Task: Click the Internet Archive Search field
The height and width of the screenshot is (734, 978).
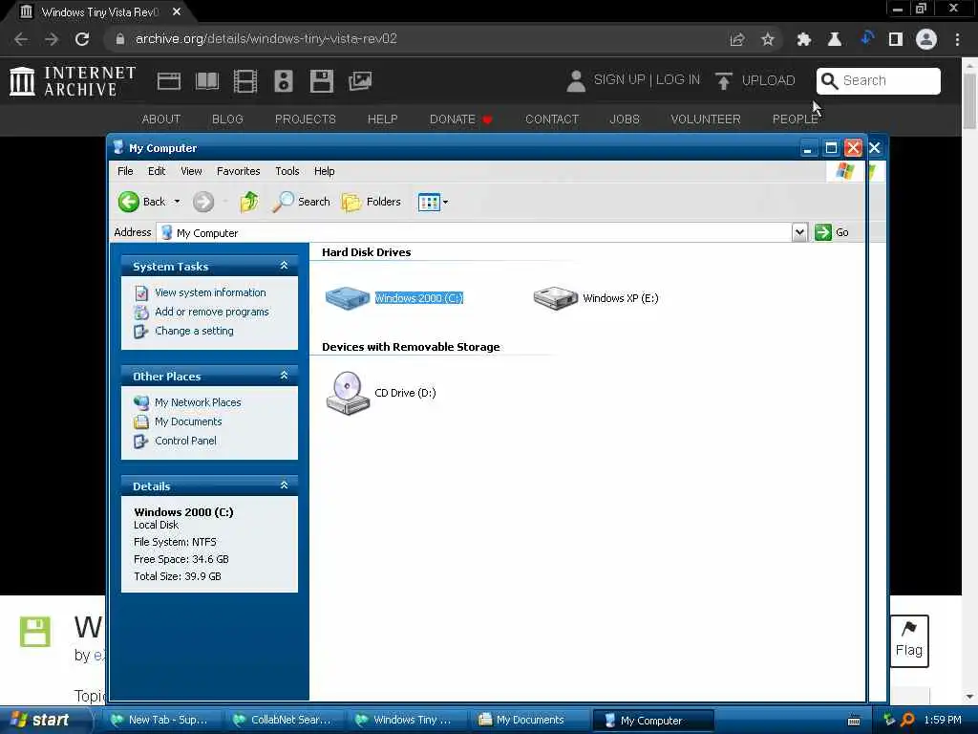Action: [x=879, y=80]
